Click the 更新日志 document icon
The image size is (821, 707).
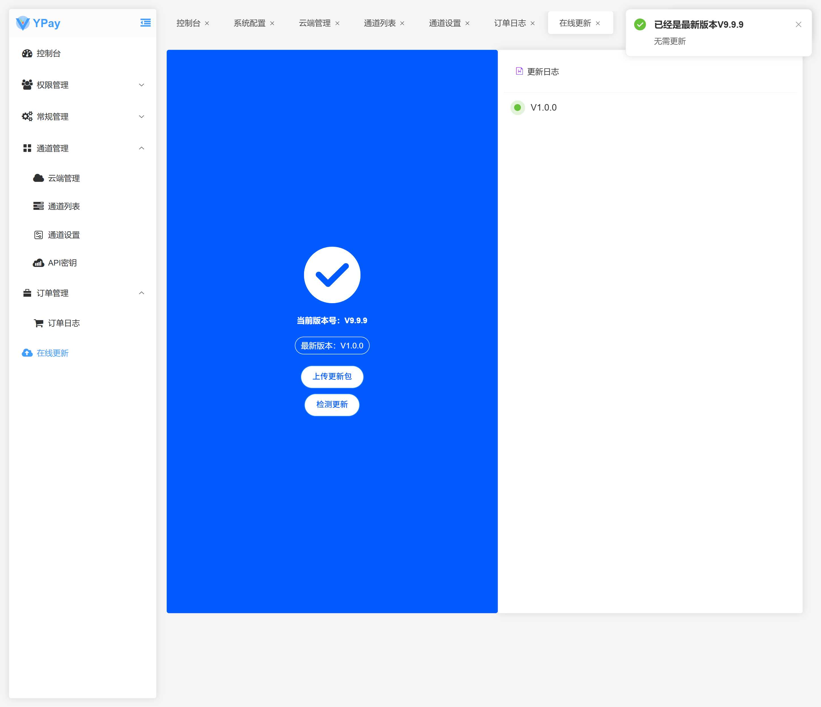519,71
